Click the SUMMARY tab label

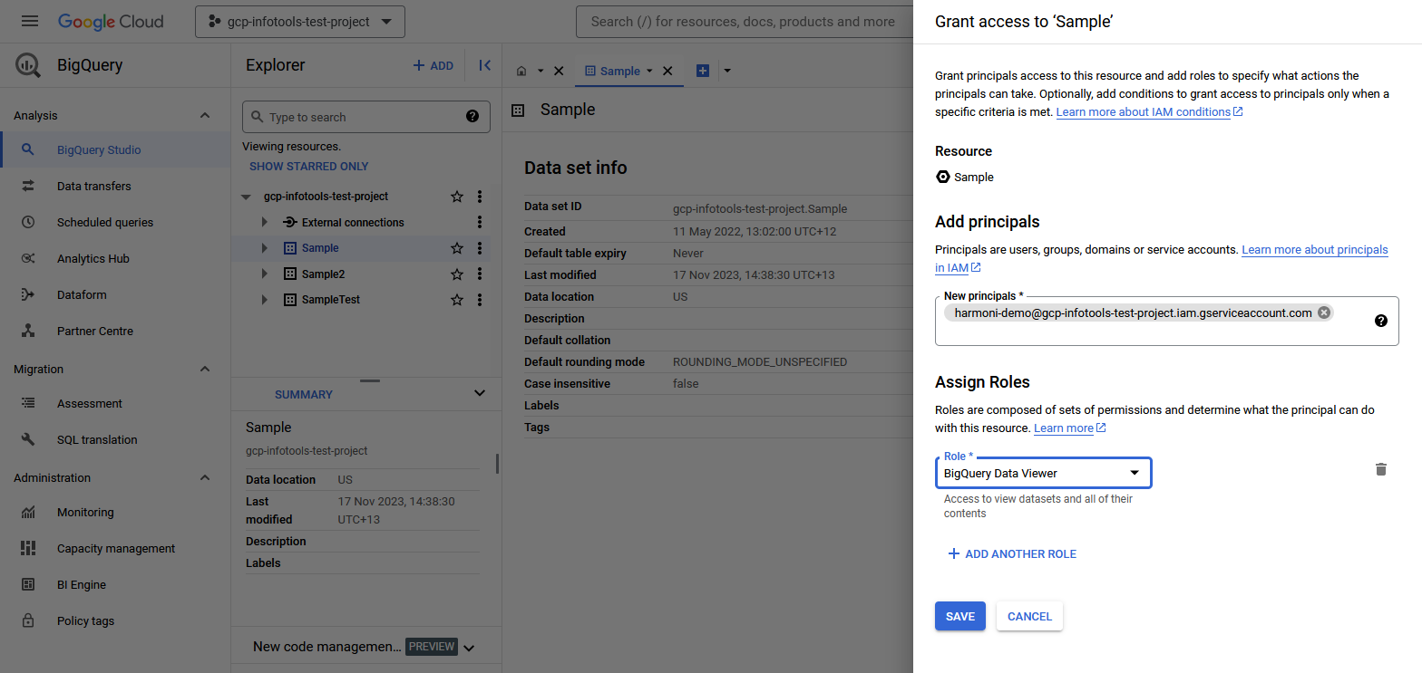point(304,395)
